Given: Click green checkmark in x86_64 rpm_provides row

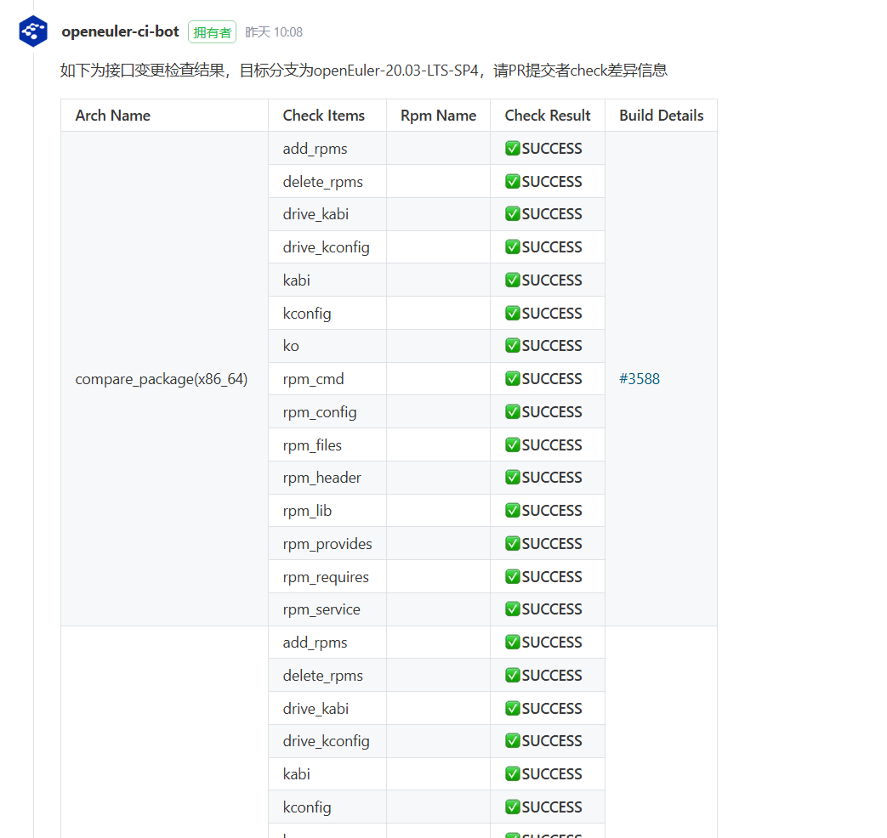Looking at the screenshot, I should point(513,544).
